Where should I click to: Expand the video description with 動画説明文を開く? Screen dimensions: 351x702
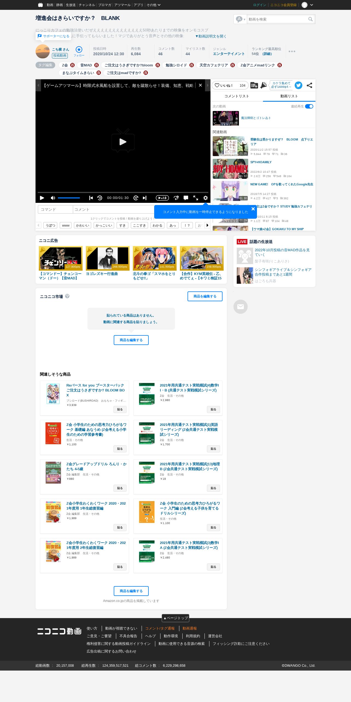point(211,36)
